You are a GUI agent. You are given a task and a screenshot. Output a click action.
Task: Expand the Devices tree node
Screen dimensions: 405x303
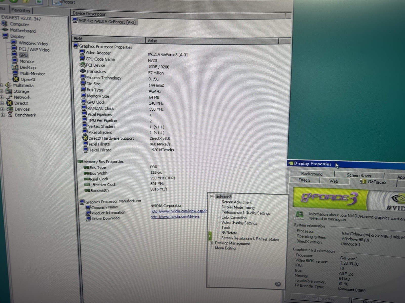tap(2, 109)
